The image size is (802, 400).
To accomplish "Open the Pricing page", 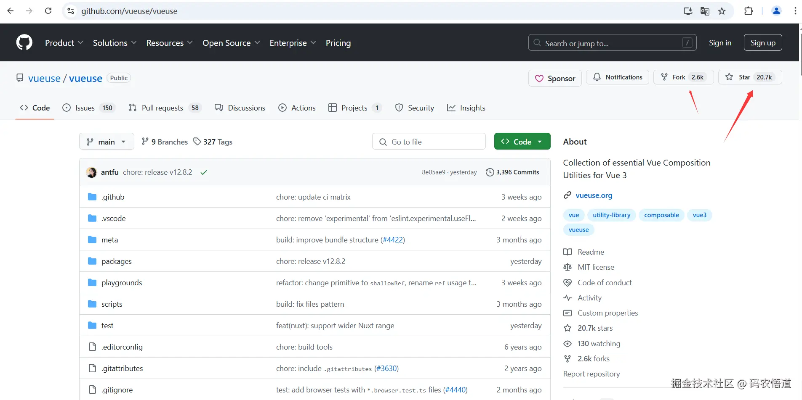I will tap(338, 43).
